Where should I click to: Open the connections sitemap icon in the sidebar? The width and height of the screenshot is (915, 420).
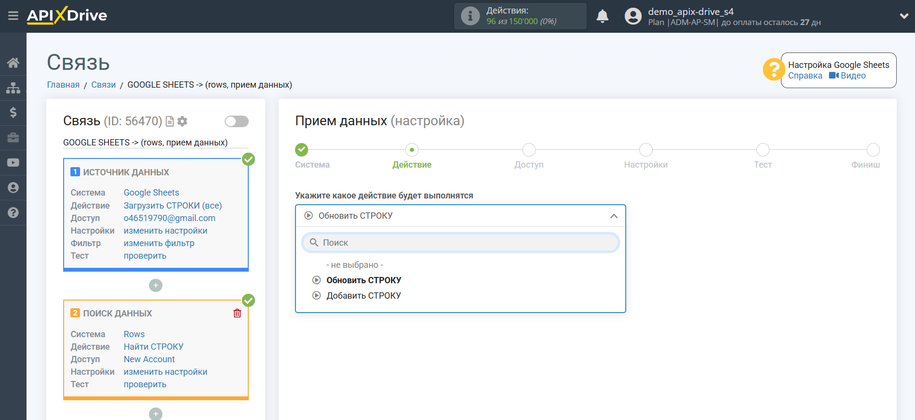click(13, 88)
